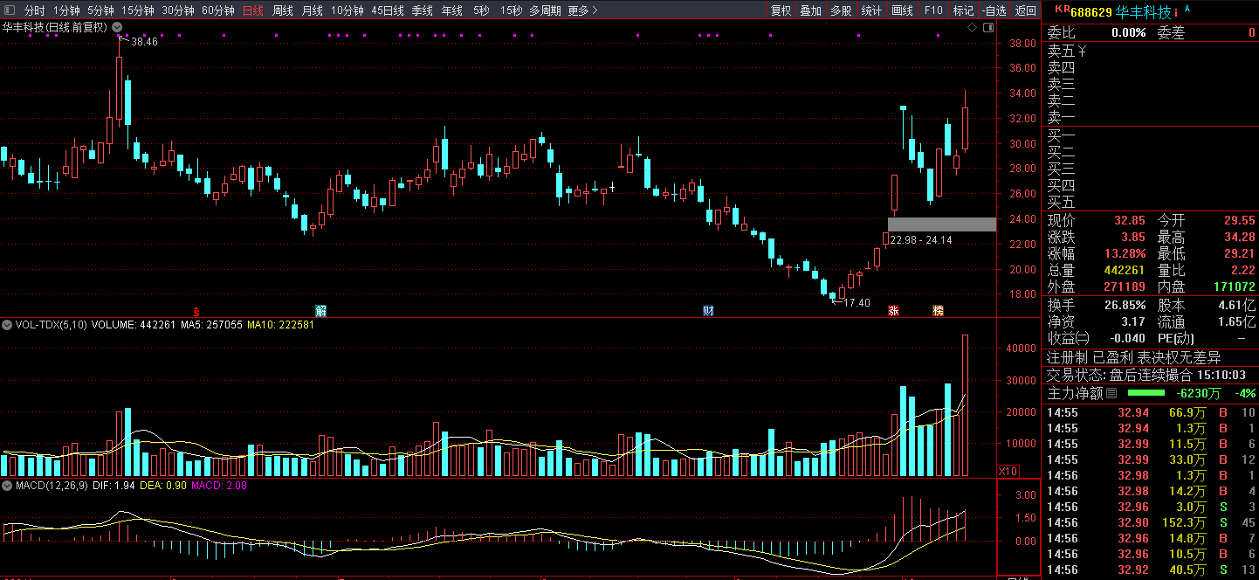1259x580 pixels.
Task: Open the 更多 periods menu
Action: pyautogui.click(x=582, y=10)
